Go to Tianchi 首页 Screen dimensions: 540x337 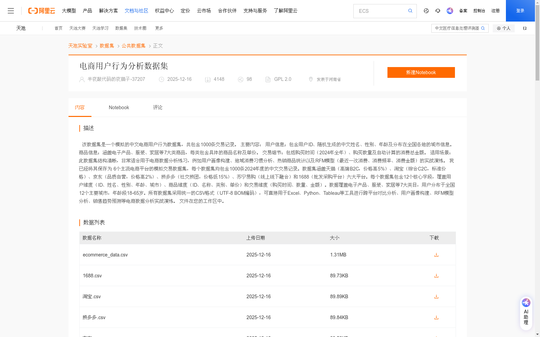58,28
